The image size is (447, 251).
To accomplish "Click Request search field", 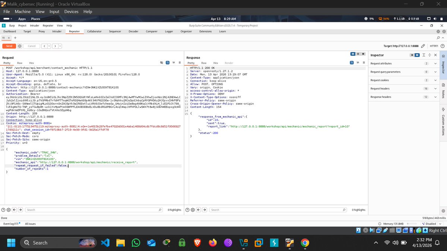I will click(94, 210).
